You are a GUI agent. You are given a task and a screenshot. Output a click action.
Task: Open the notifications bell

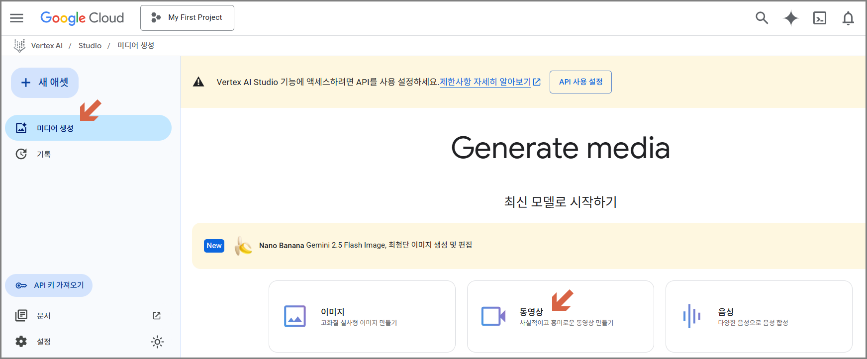[848, 18]
